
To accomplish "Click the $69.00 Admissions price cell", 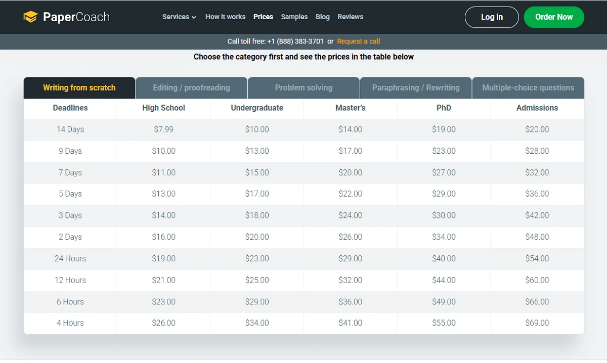I will coord(537,323).
